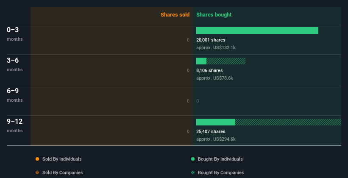Click the 9–12 months solid green bar

point(215,122)
